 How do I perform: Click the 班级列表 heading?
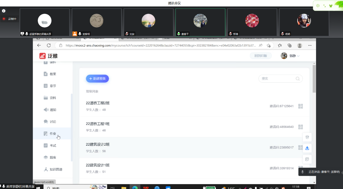pos(92,92)
